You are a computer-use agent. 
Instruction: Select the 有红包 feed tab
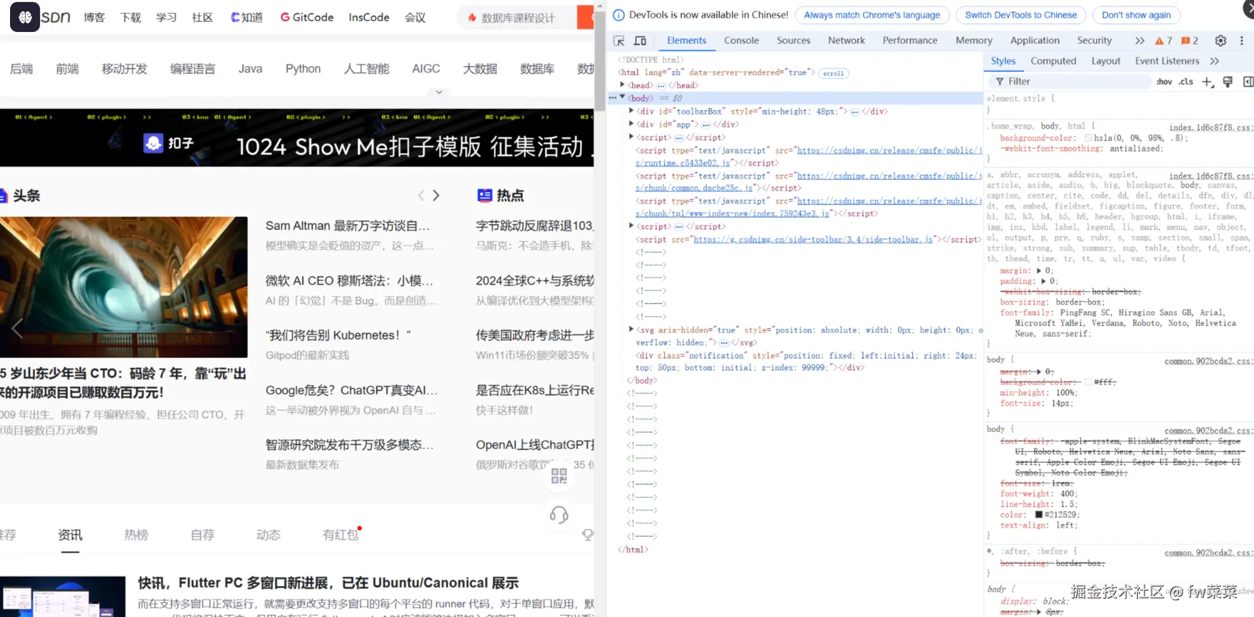coord(341,535)
